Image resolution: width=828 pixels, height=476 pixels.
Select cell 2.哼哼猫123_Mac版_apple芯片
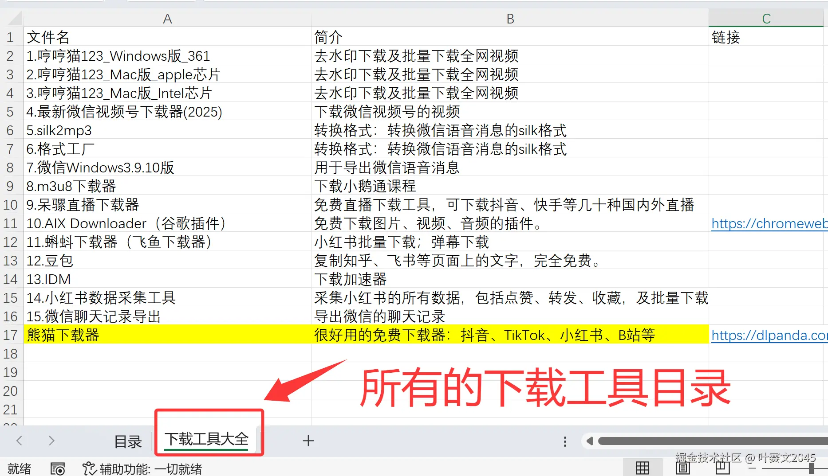(x=167, y=74)
